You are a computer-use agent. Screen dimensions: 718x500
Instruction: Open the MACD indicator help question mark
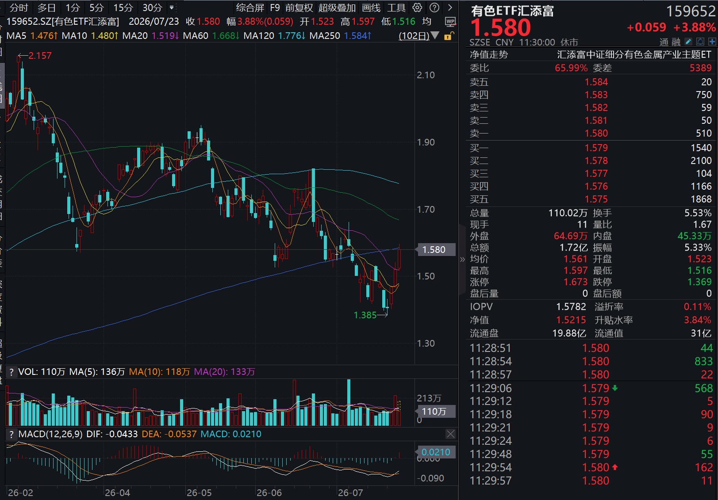(x=11, y=434)
